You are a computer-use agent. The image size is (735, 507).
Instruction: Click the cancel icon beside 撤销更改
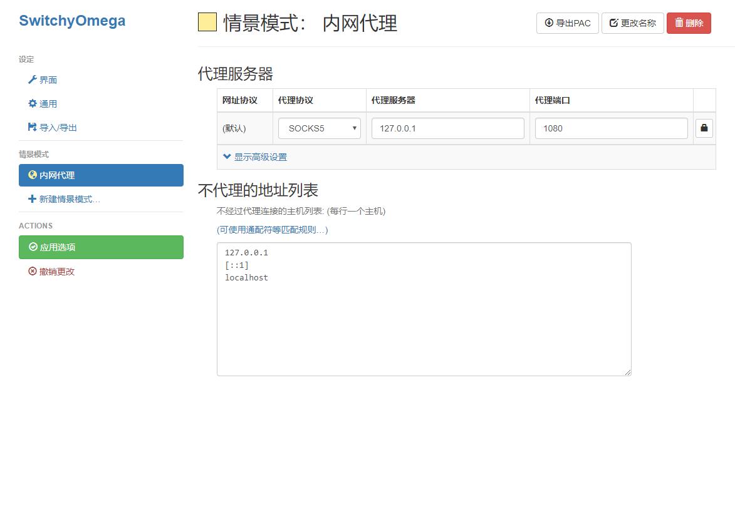[33, 271]
